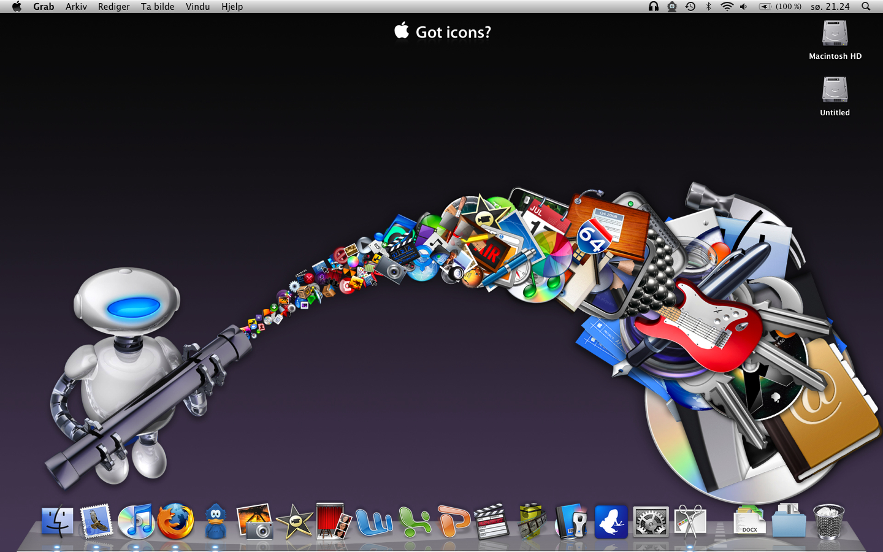Launch Compressor icon in the Dock
The height and width of the screenshot is (552, 883).
[x=532, y=521]
